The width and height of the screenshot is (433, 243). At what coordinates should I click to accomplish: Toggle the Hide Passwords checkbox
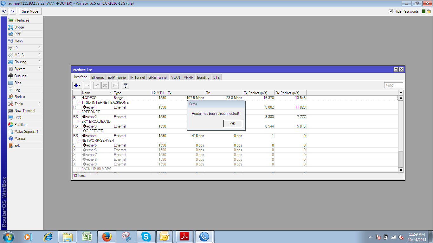[x=391, y=11]
